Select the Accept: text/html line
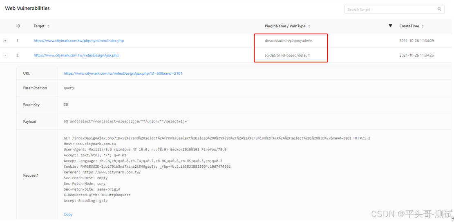 [95, 155]
